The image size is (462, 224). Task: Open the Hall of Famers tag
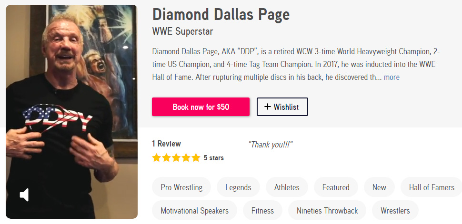(432, 187)
